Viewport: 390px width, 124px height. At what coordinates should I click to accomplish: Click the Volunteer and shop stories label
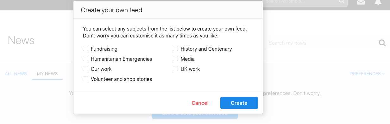tap(122, 79)
